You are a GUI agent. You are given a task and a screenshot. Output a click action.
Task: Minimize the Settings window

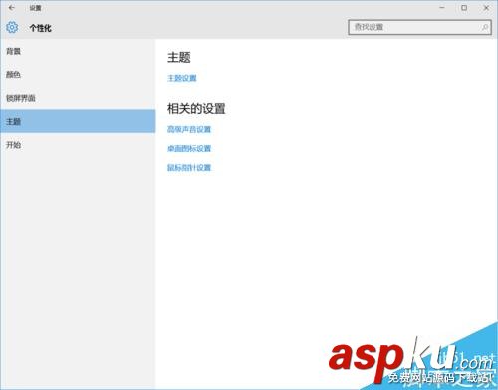pyautogui.click(x=442, y=8)
